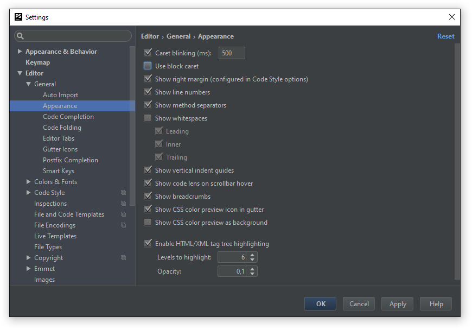Click the project-level icon beside Copyright

coord(123,258)
